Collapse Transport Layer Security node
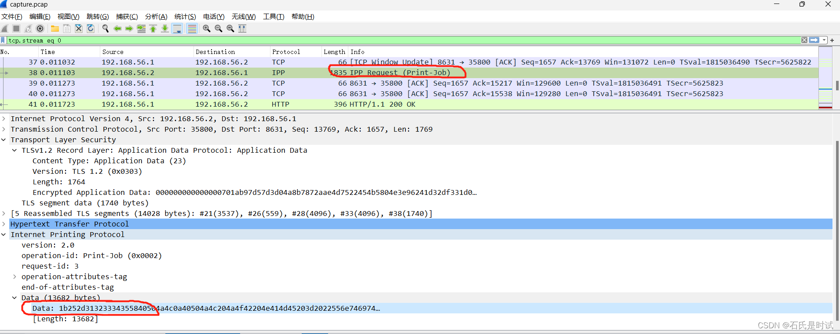 tap(4, 140)
